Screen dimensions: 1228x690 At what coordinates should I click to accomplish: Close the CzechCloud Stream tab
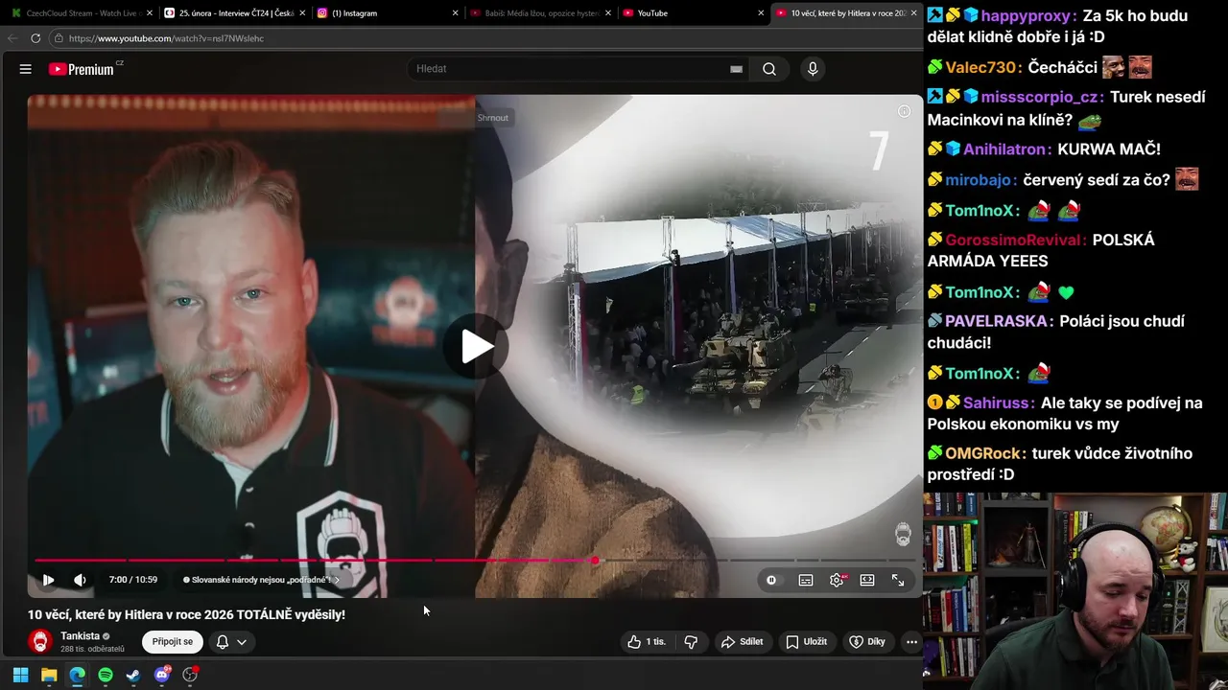(x=150, y=13)
